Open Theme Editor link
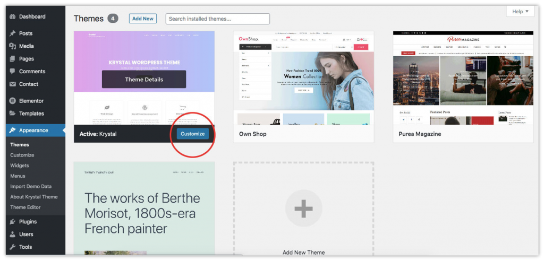The width and height of the screenshot is (544, 261). click(25, 207)
